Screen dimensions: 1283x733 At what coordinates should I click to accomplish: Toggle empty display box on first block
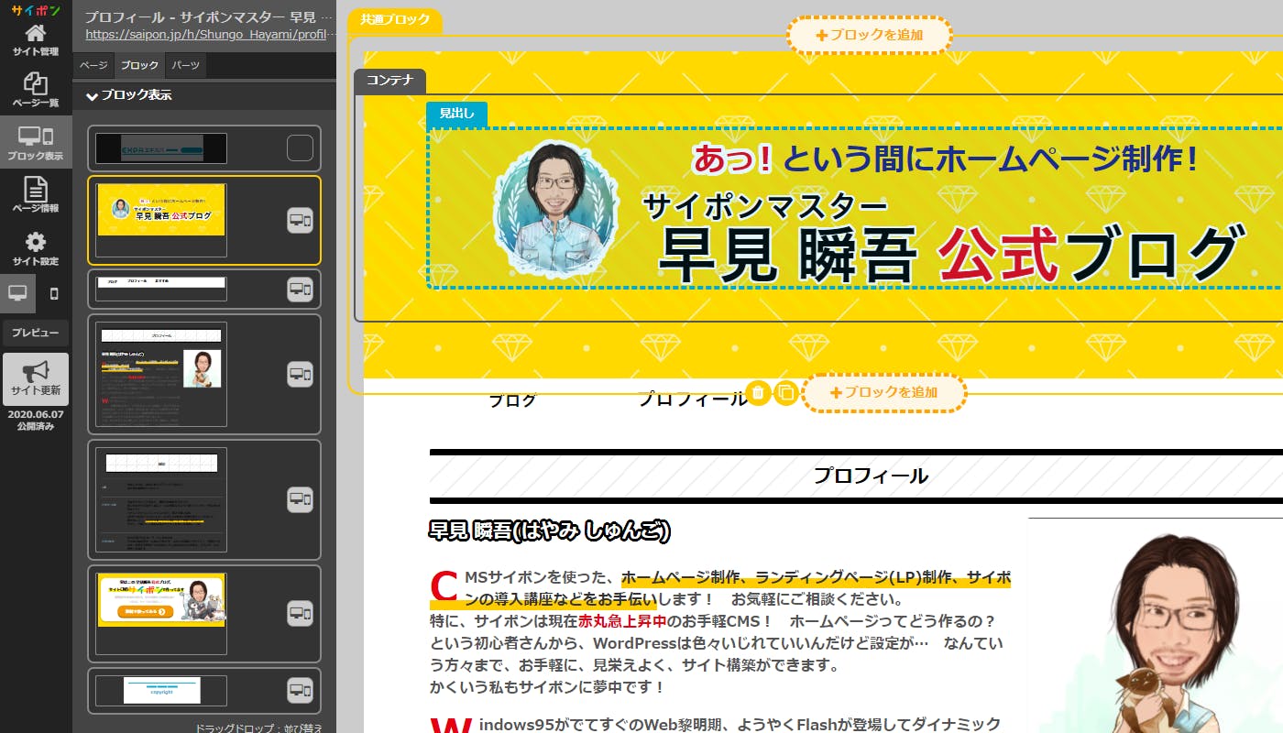(x=300, y=148)
